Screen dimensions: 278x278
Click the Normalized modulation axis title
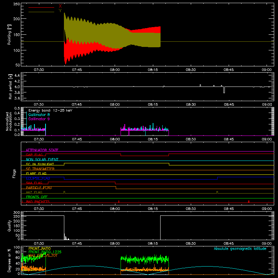pyautogui.click(x=9, y=121)
